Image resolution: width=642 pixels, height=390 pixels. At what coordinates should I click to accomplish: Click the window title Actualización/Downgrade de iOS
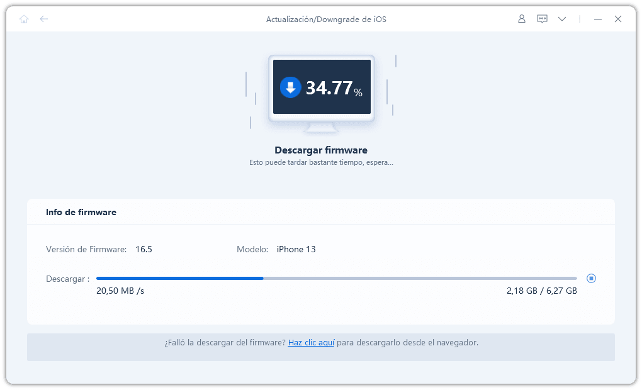[326, 19]
